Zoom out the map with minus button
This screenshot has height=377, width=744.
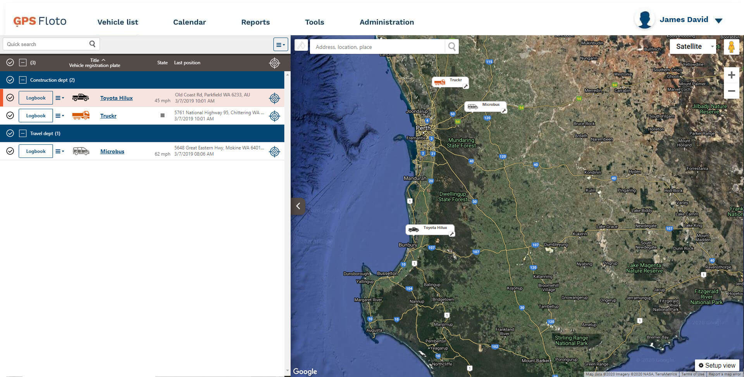pos(731,91)
